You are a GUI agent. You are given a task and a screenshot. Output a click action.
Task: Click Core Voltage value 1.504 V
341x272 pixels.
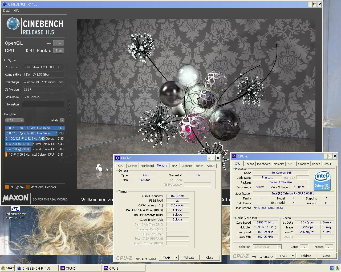tap(299, 187)
